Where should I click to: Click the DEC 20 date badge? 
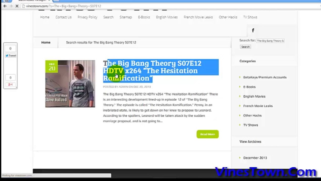click(52, 67)
